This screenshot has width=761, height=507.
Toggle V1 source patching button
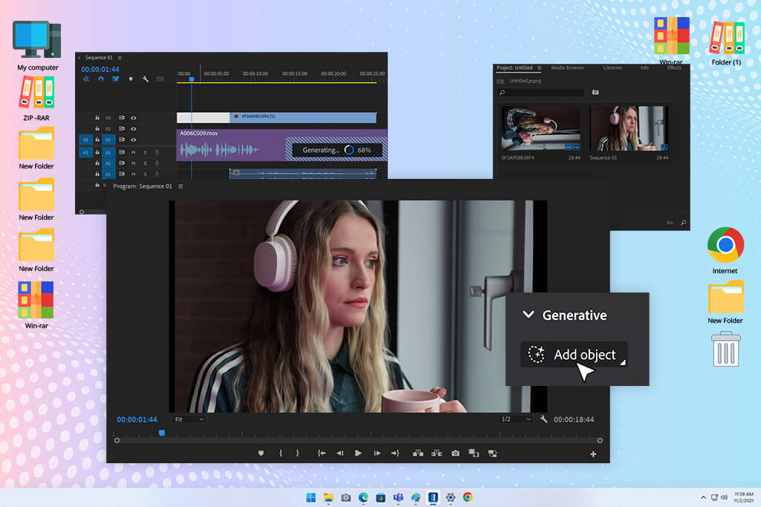(86, 140)
